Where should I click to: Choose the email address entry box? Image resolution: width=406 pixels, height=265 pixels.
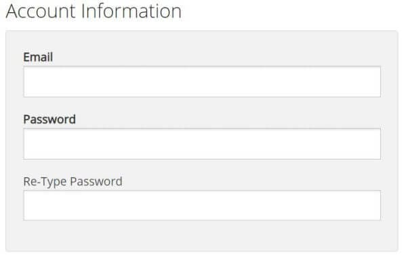[x=202, y=82]
